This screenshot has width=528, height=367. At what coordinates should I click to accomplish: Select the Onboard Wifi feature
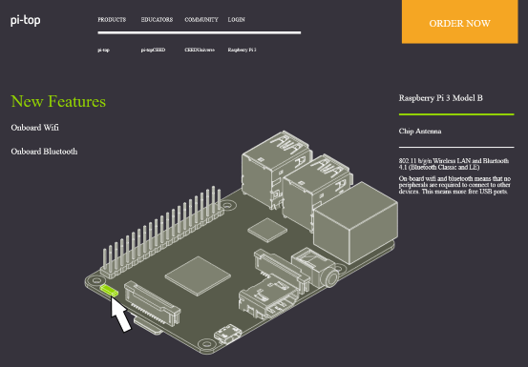tap(34, 128)
